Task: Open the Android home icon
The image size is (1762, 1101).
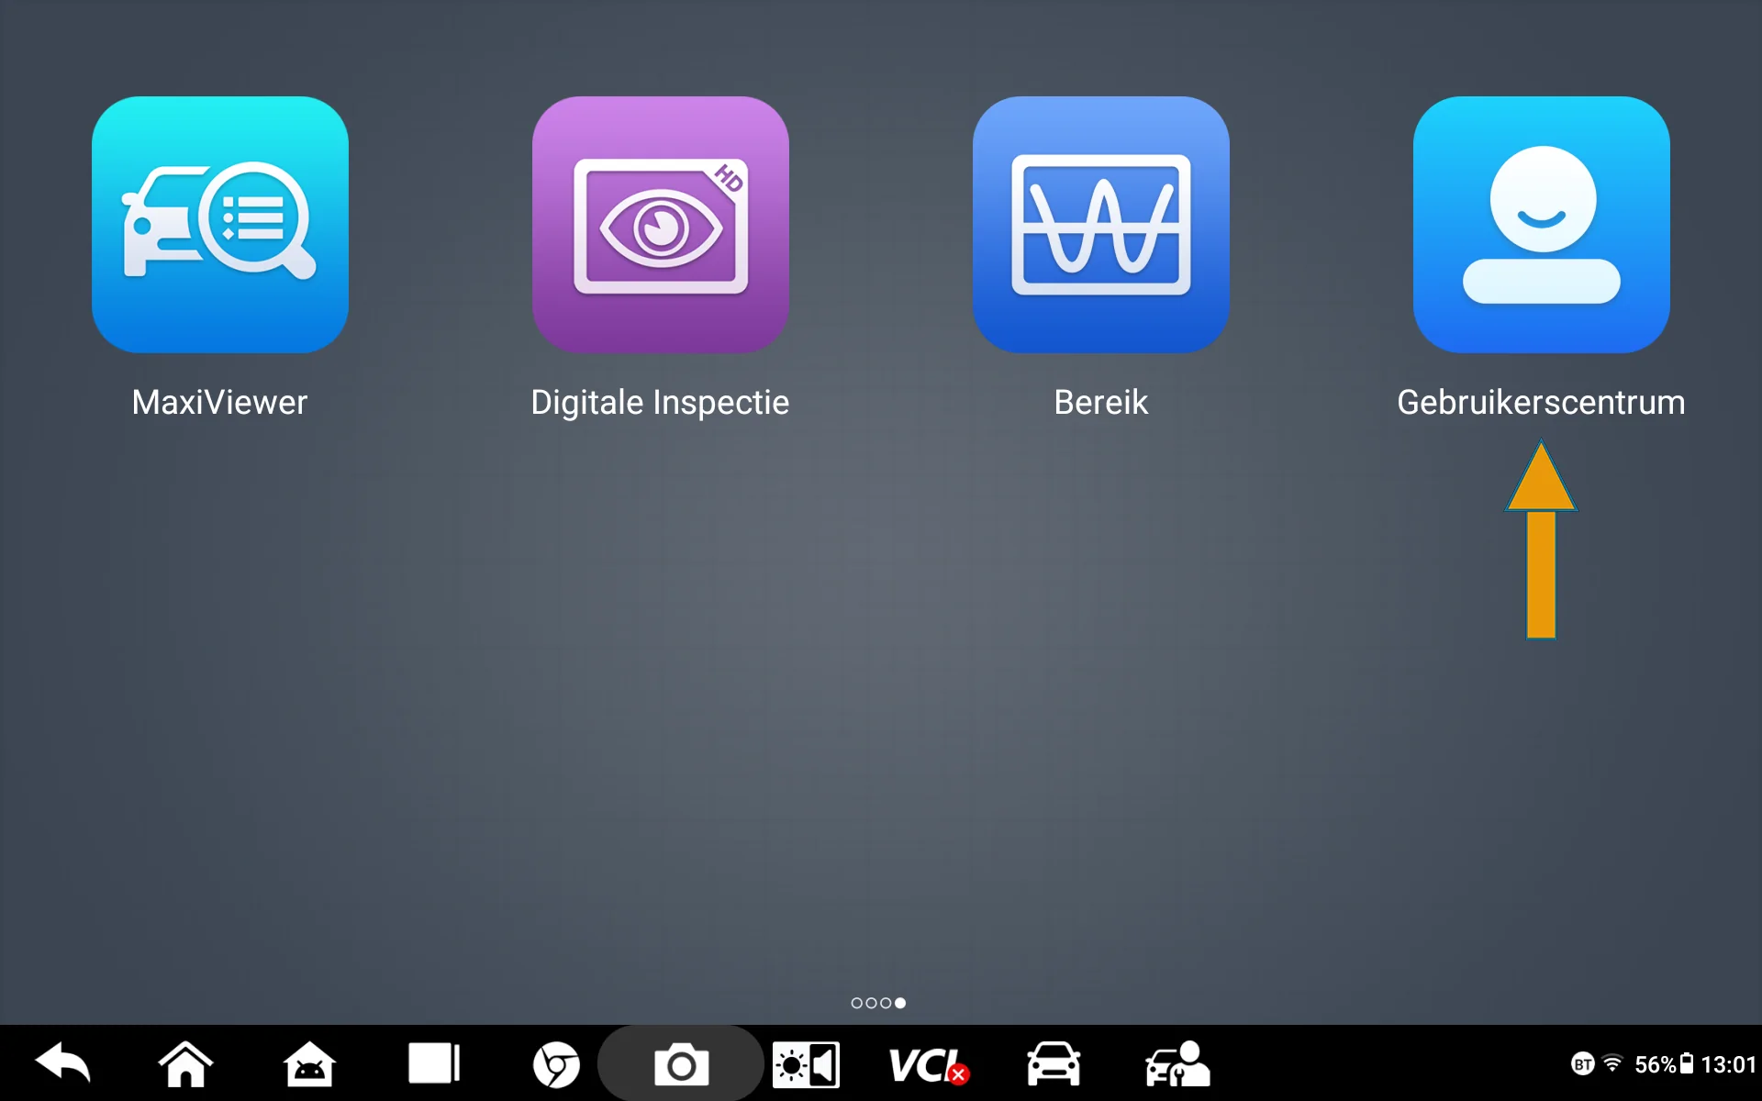Action: (x=309, y=1063)
